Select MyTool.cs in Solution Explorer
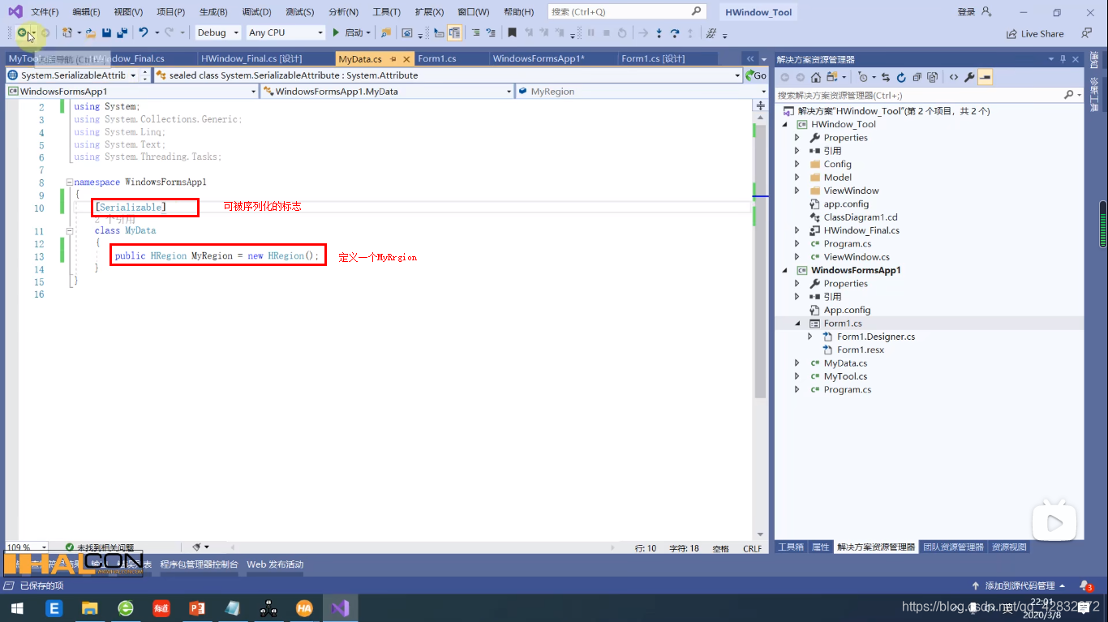The image size is (1108, 622). click(845, 376)
